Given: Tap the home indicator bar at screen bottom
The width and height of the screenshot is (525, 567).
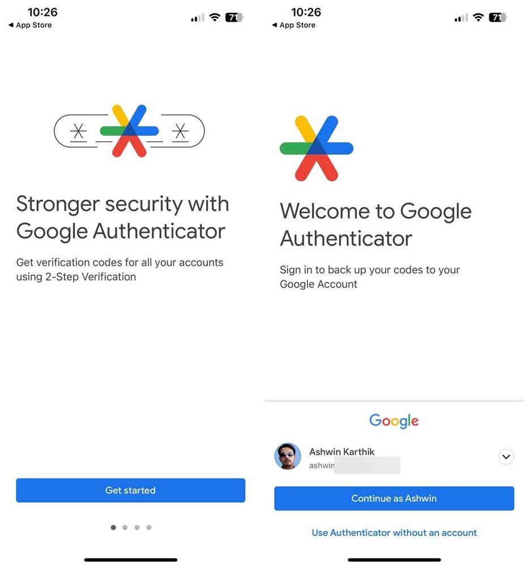Looking at the screenshot, I should (131, 559).
